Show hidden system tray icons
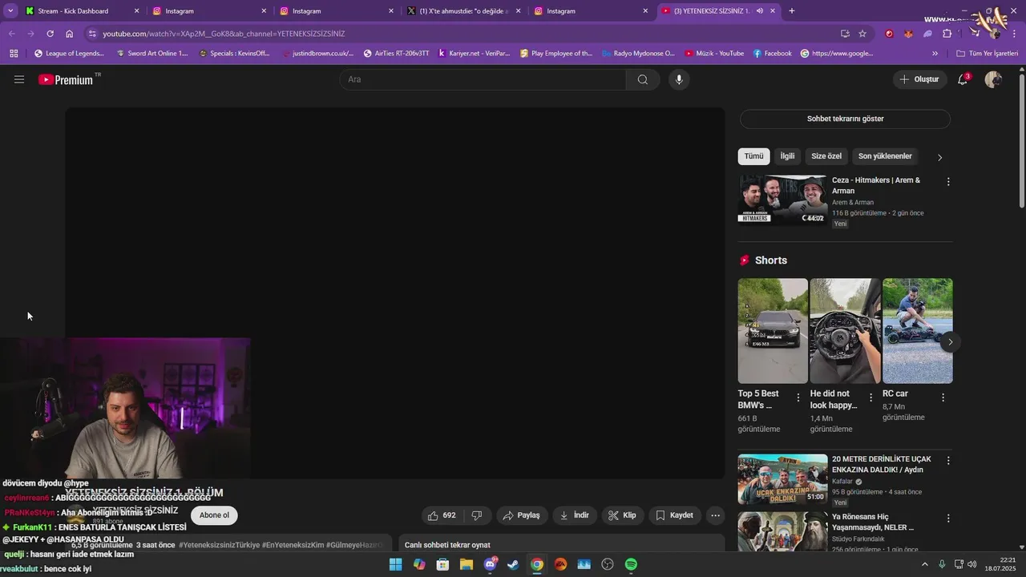Image resolution: width=1026 pixels, height=577 pixels. [924, 564]
